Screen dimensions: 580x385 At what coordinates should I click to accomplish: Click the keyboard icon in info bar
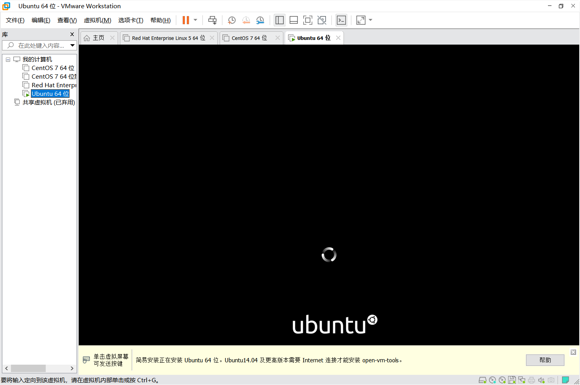pos(86,360)
